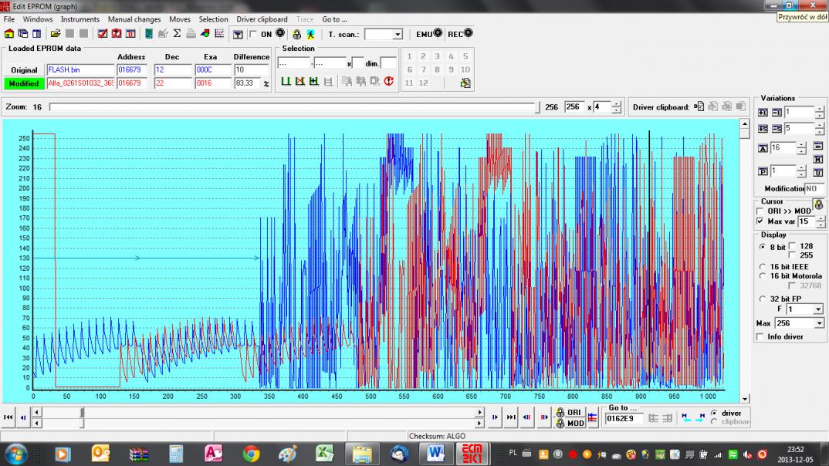Click the graph vertical scrollbar up arrow
829x466 pixels.
(x=744, y=125)
